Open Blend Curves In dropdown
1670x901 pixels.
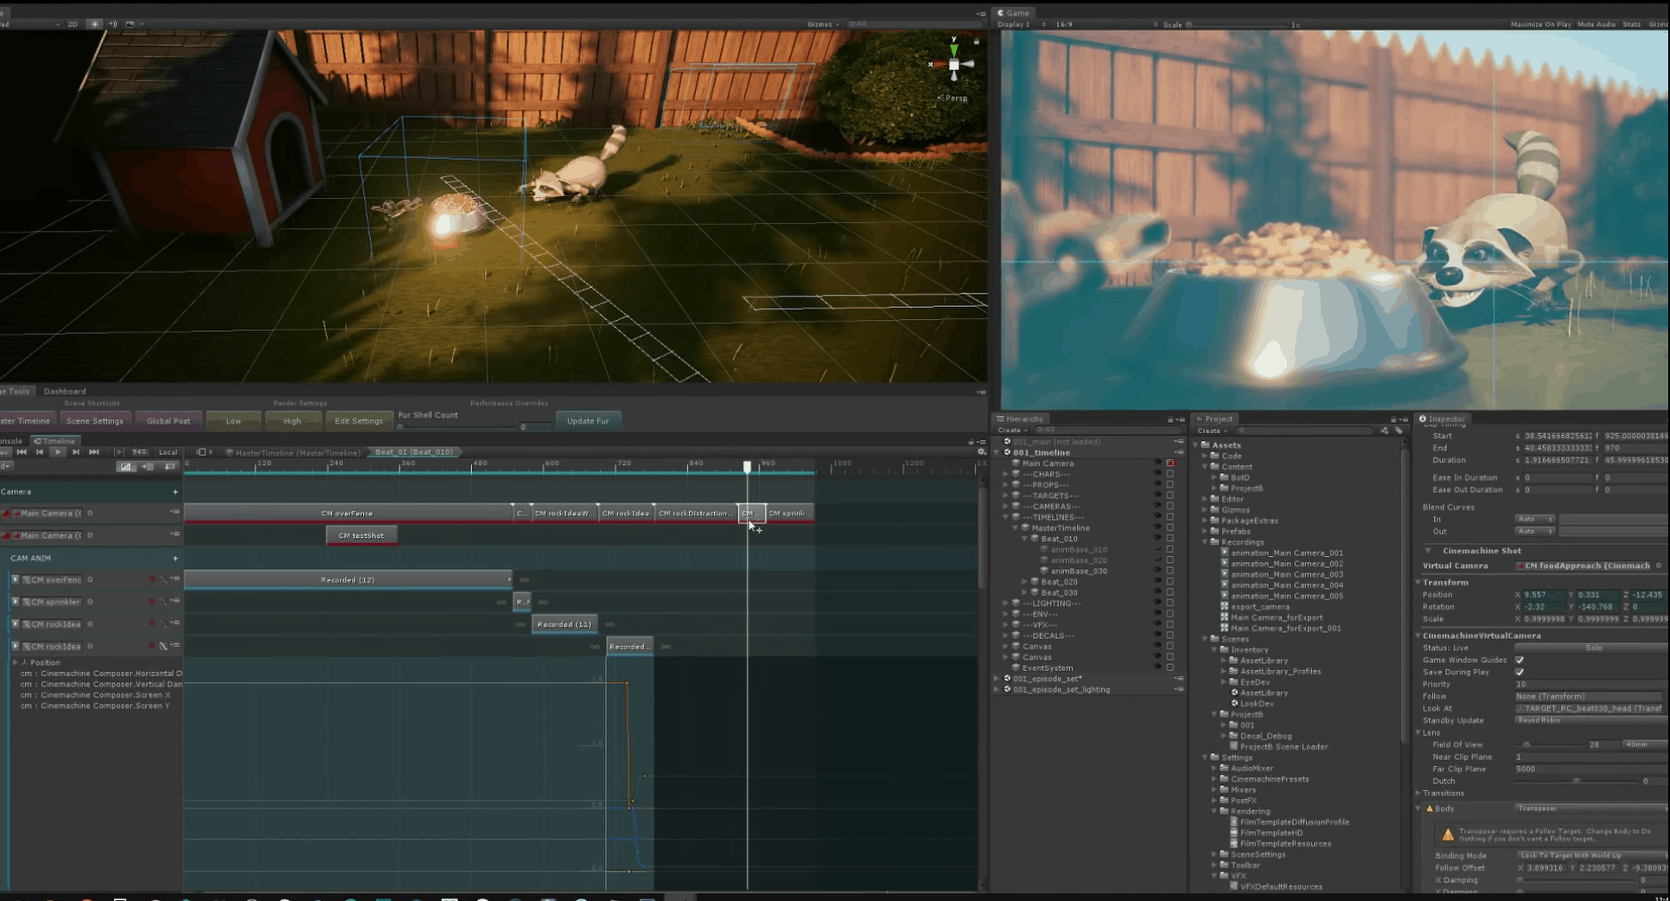[x=1534, y=519]
